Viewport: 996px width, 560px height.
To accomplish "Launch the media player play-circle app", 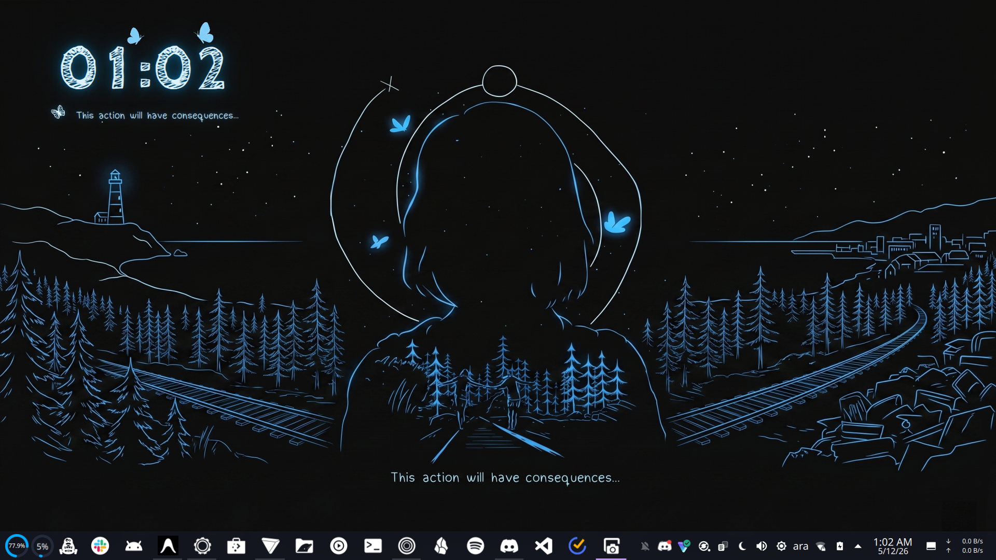I will 339,546.
